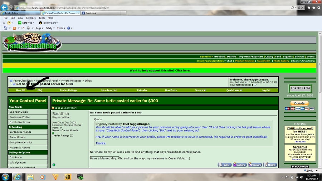Expand the command bar Tools dropdown
The height and width of the screenshot is (181, 322).
61,28
